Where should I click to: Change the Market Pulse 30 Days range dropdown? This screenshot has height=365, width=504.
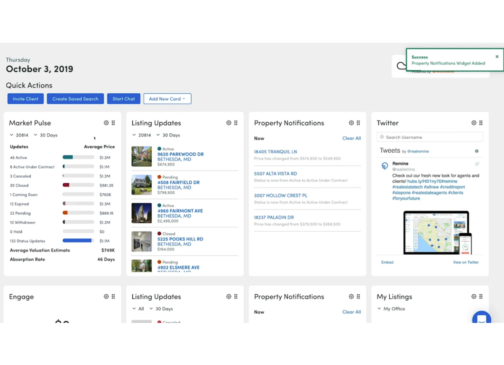tap(46, 135)
